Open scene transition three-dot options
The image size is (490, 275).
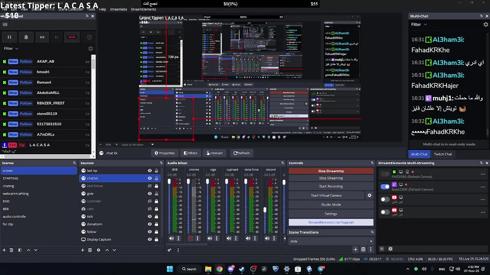(x=371, y=249)
